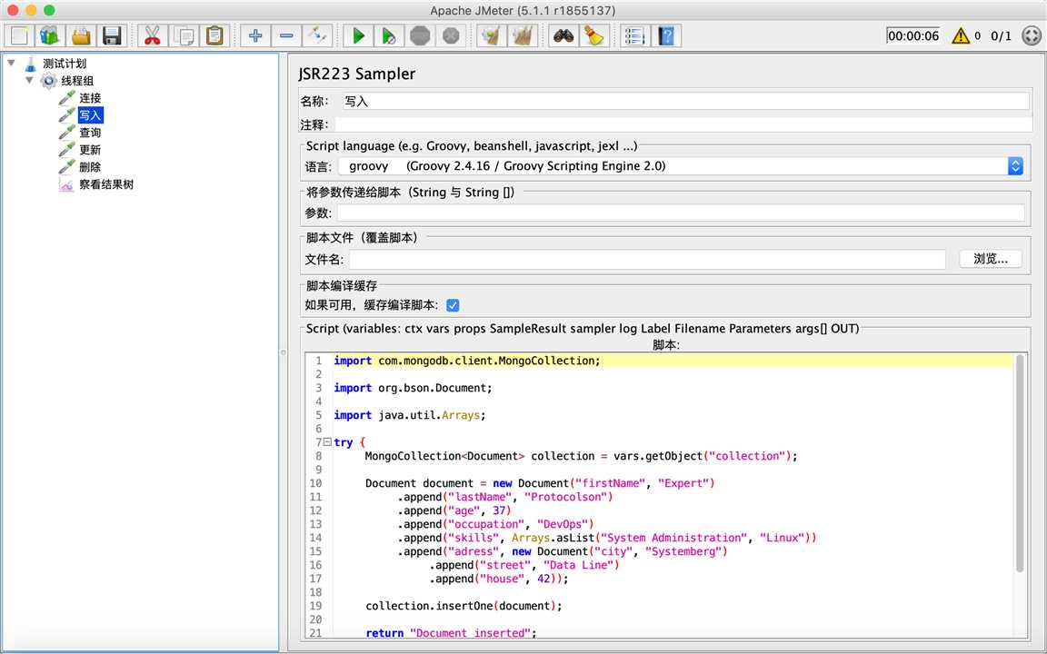This screenshot has height=654, width=1047.
Task: Click Start no pauses icon
Action: coord(389,35)
